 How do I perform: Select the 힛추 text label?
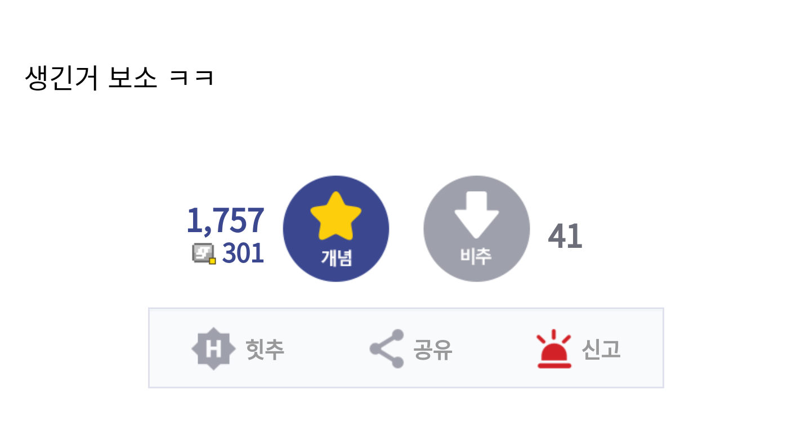tap(265, 350)
